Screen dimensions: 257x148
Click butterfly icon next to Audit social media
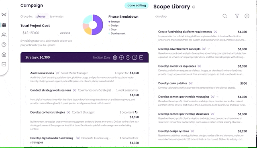57,73
